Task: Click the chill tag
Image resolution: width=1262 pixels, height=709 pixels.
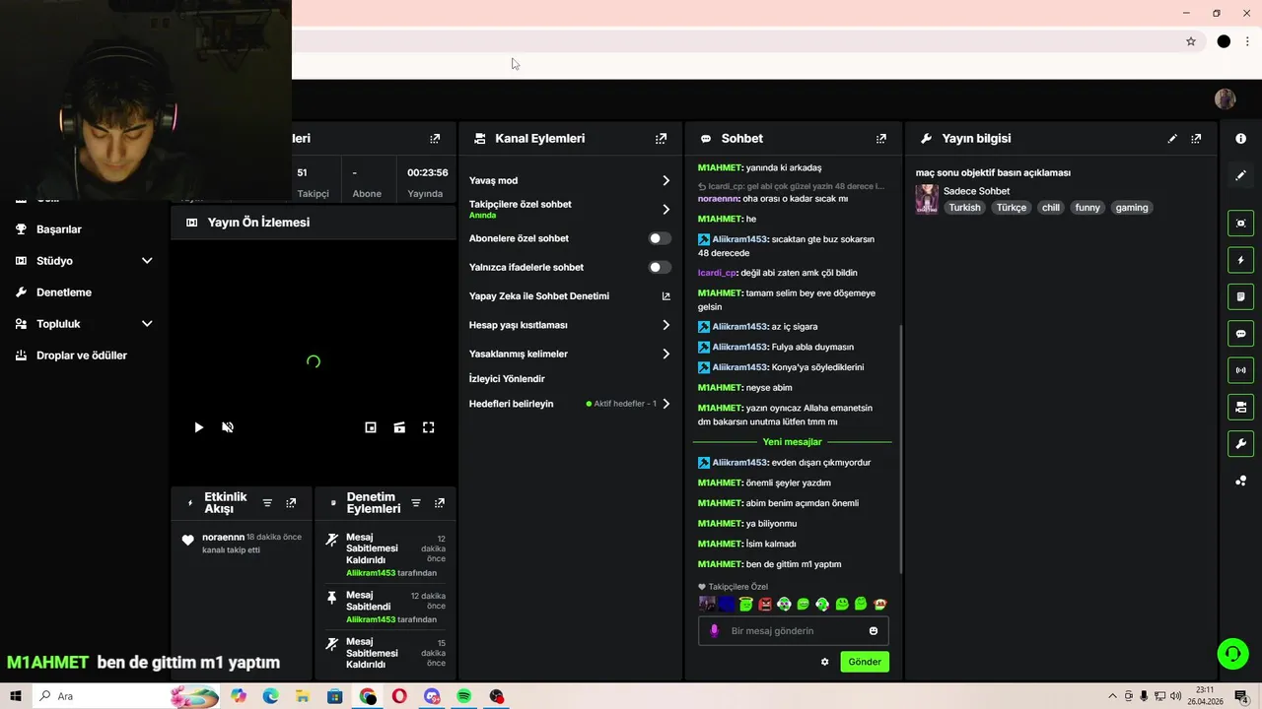Action: point(1050,208)
